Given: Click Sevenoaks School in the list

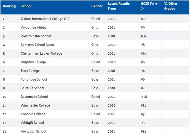Looking at the screenshot, I should tap(34, 97).
